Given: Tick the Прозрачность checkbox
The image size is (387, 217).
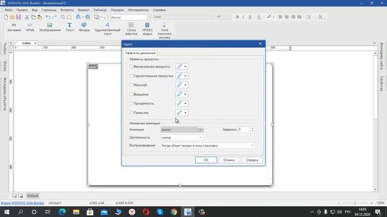Looking at the screenshot, I should tap(131, 103).
